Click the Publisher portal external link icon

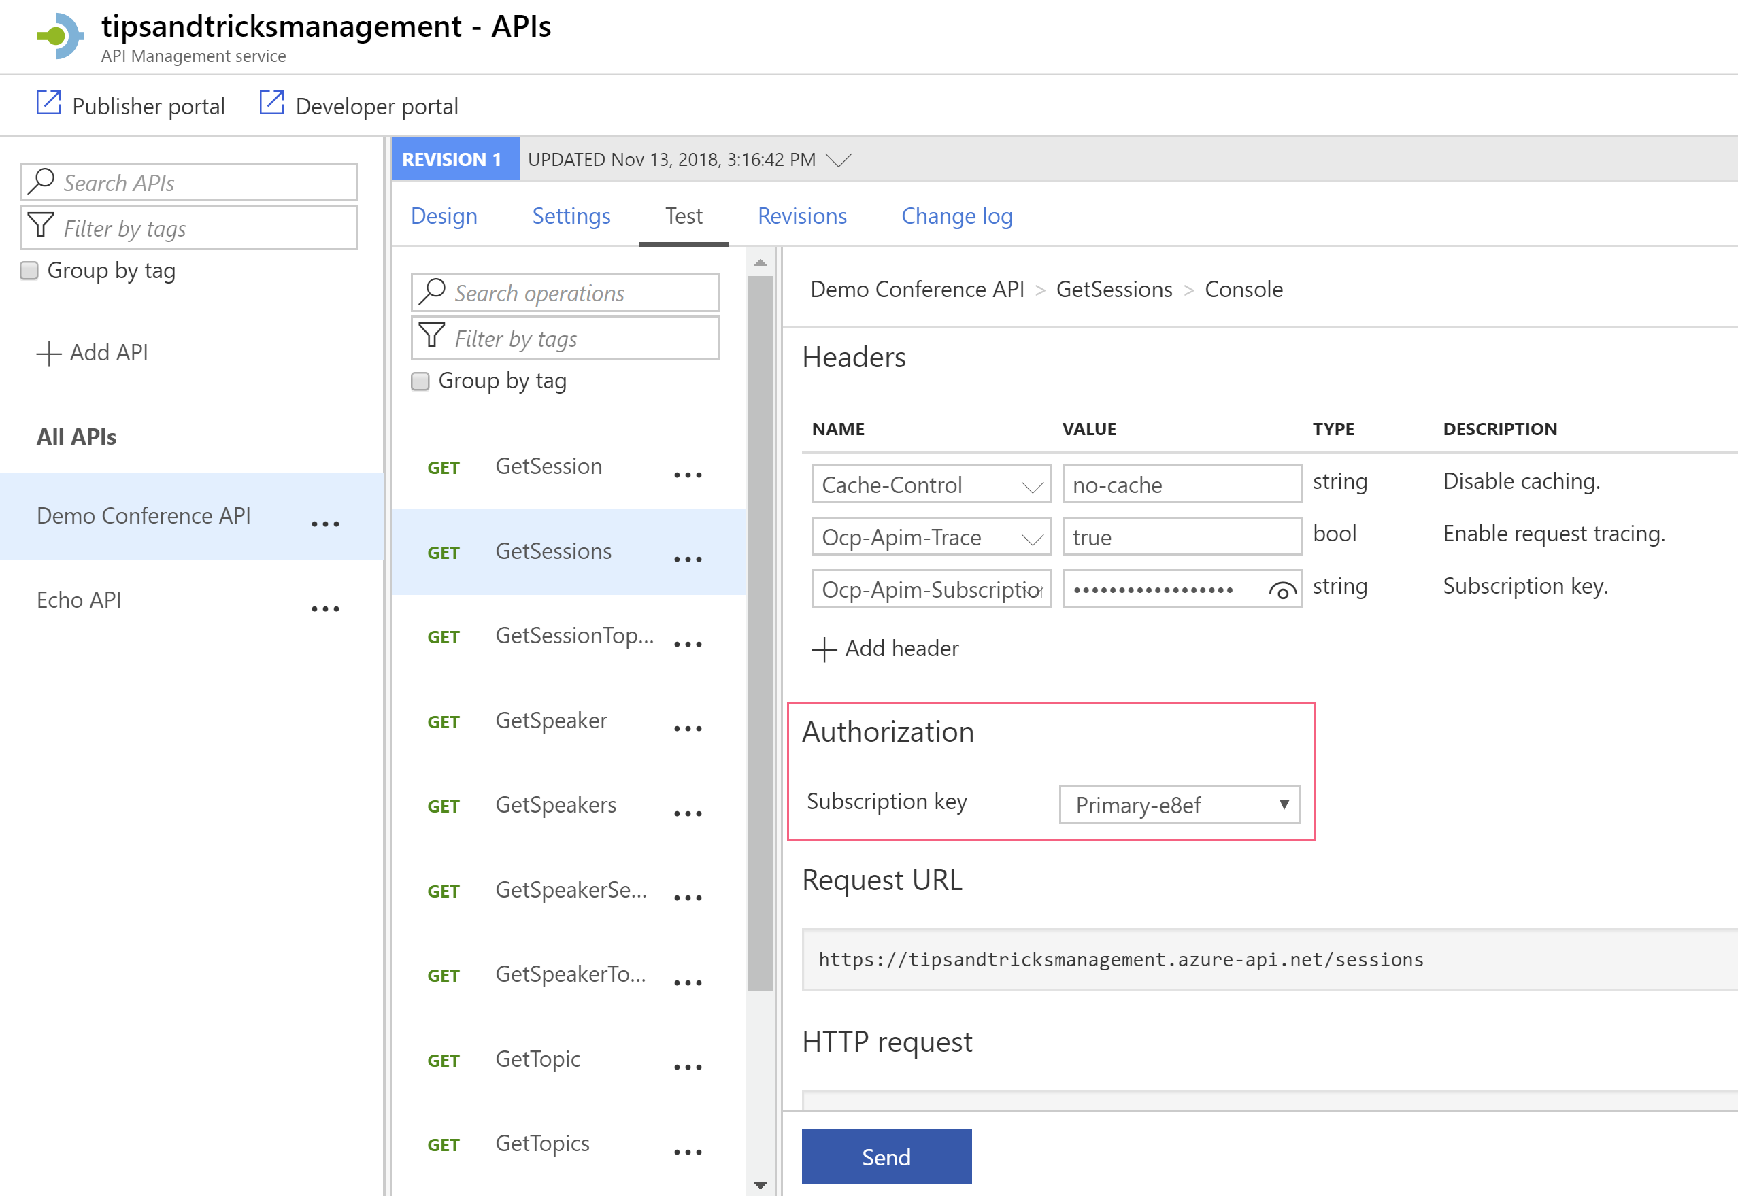pos(49,103)
